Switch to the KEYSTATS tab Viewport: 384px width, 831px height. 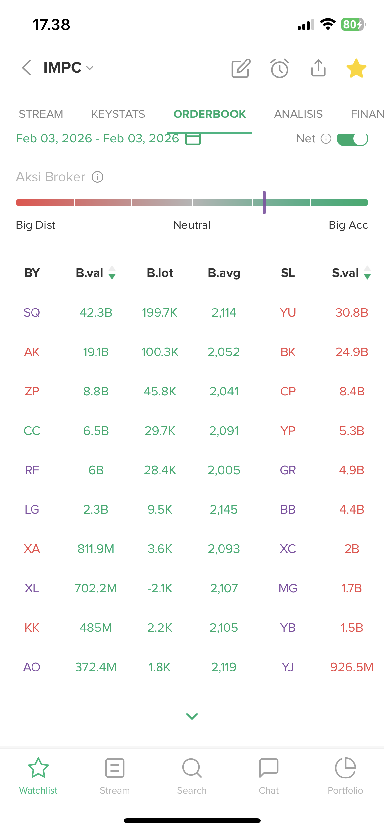(x=118, y=114)
